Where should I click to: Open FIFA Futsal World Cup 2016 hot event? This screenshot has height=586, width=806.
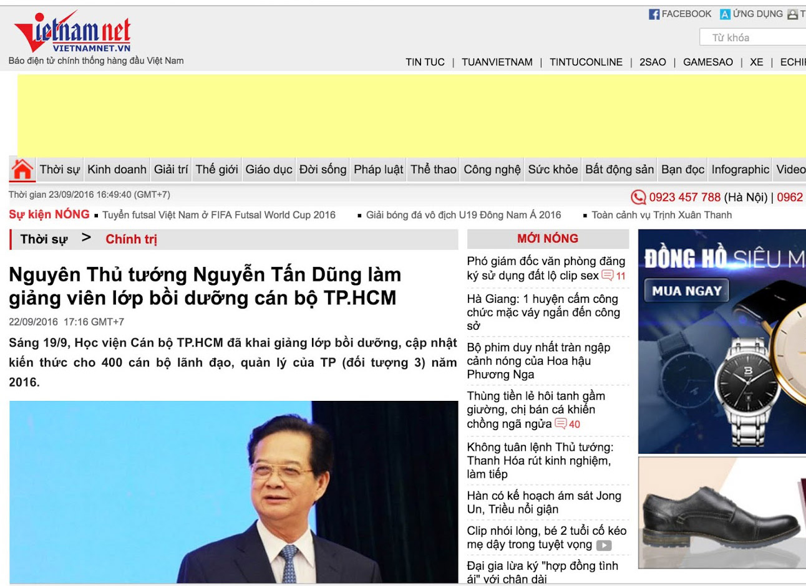218,215
